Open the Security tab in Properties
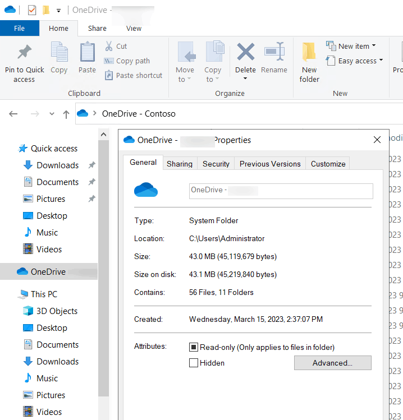403x420 pixels. pyautogui.click(x=216, y=164)
